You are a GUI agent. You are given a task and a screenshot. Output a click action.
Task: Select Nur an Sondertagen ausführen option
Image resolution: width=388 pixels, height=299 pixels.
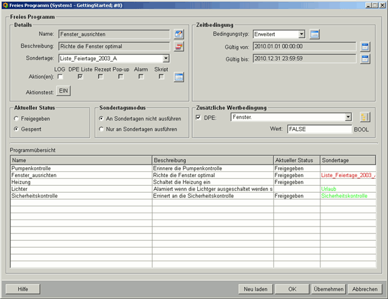(x=101, y=129)
